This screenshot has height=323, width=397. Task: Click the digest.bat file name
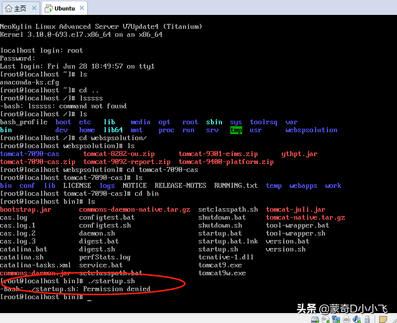[99, 242]
